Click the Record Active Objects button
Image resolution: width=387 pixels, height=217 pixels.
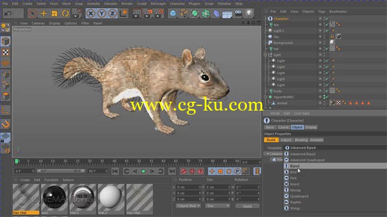coord(184,171)
